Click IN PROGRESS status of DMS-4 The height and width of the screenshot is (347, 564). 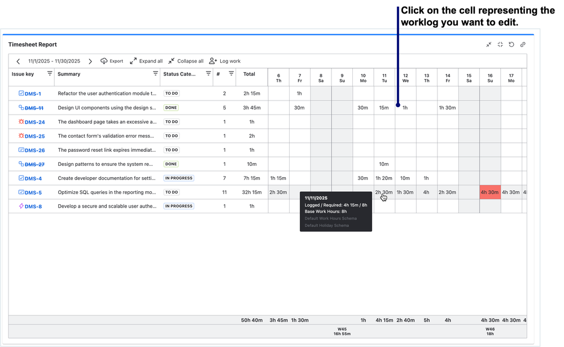(x=179, y=178)
